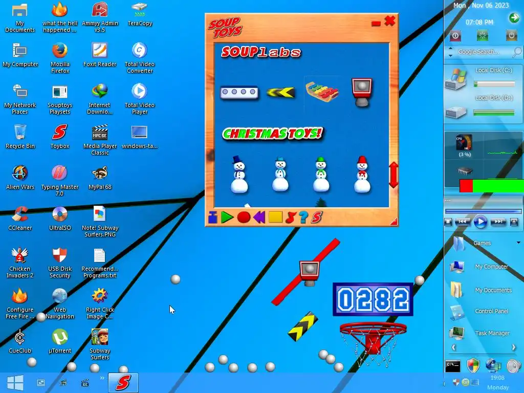Screen dimensions: 524x393
Task: Open Total Video Converter icon
Action: (140, 58)
